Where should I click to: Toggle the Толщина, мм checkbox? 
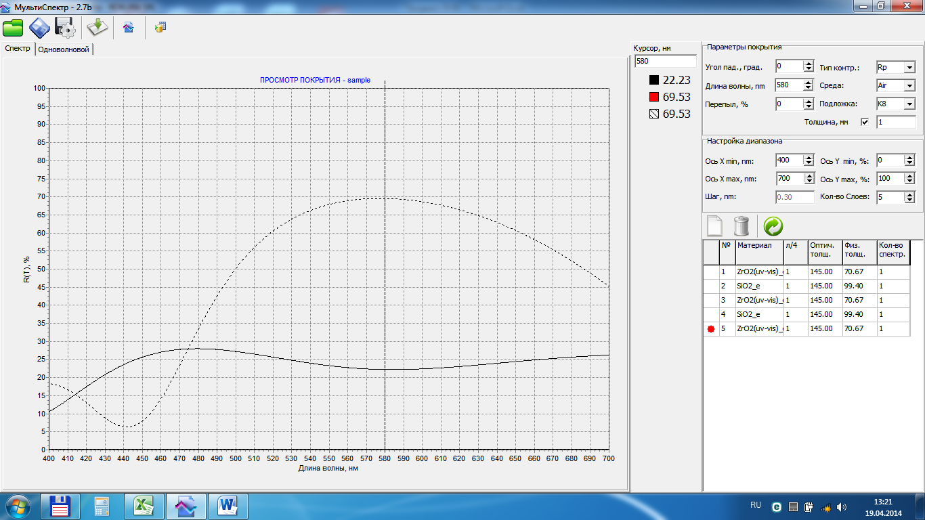(x=864, y=122)
